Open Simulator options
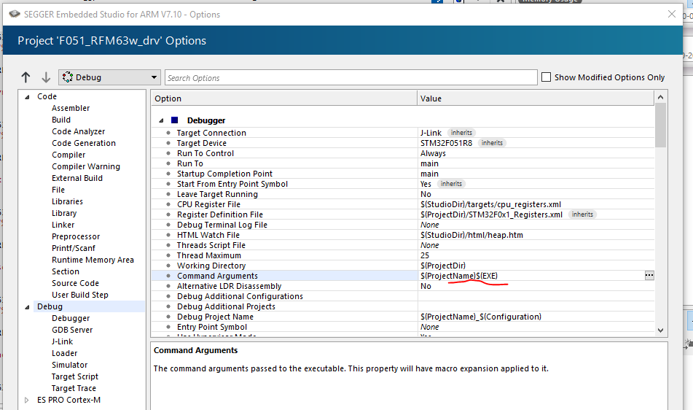Screen dimensions: 693x410 pyautogui.click(x=69, y=365)
